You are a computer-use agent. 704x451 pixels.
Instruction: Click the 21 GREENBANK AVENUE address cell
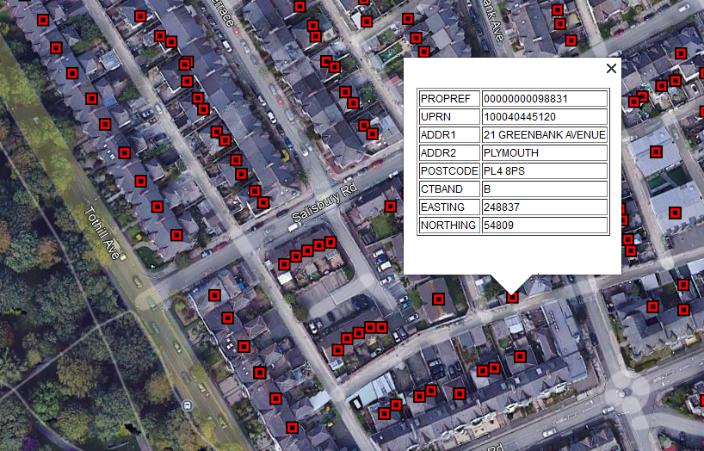click(x=544, y=135)
